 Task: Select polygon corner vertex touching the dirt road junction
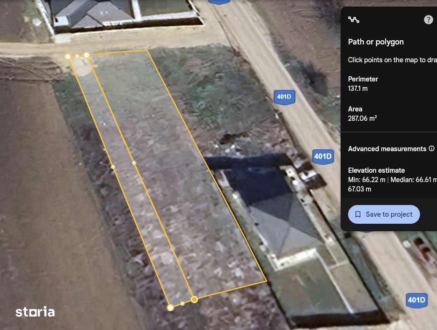[68, 57]
